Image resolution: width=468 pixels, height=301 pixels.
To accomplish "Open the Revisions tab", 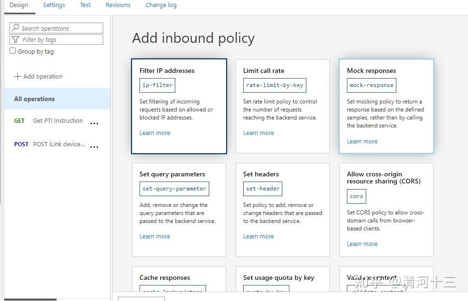I will point(118,5).
